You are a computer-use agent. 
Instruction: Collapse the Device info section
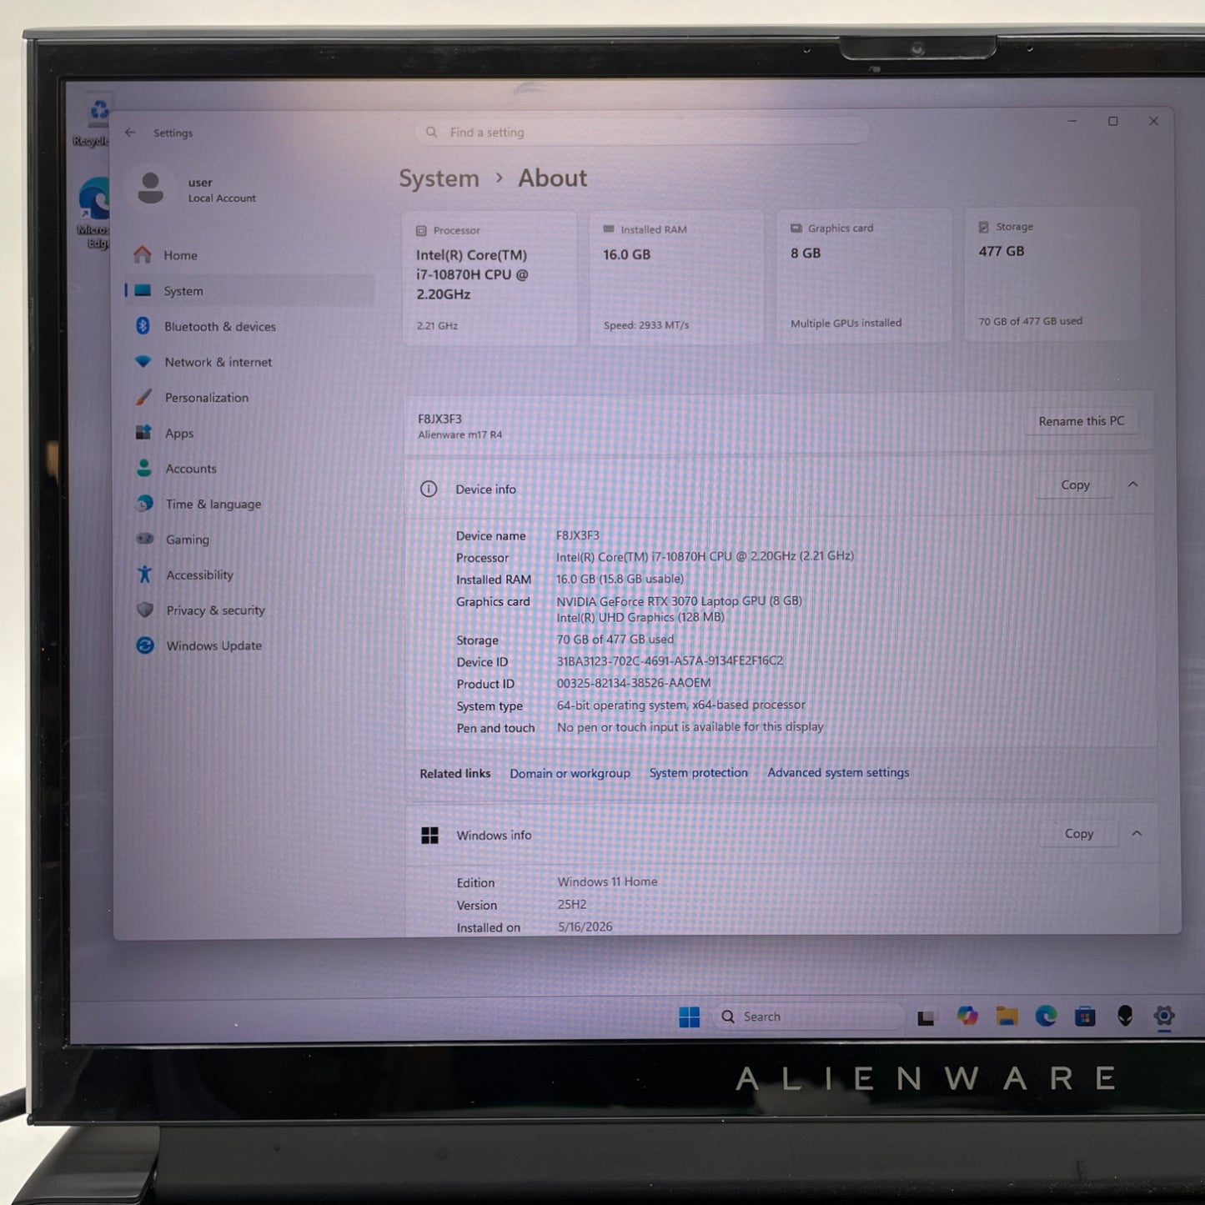[1133, 485]
